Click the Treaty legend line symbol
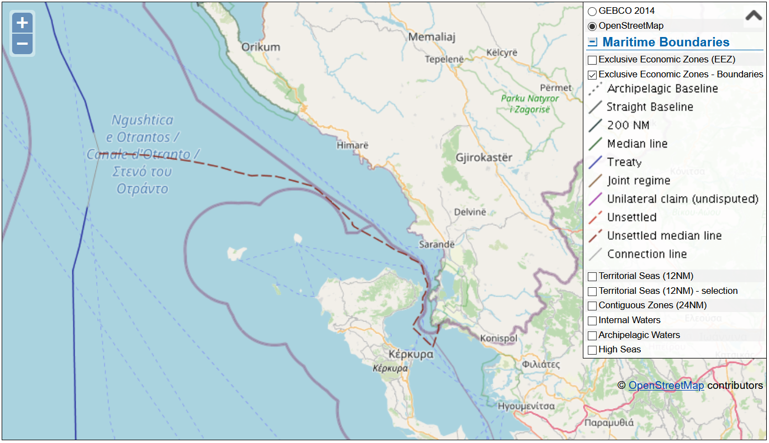This screenshot has height=443, width=769. coord(596,162)
